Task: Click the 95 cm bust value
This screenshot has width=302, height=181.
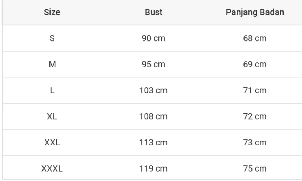Action: click(x=153, y=65)
